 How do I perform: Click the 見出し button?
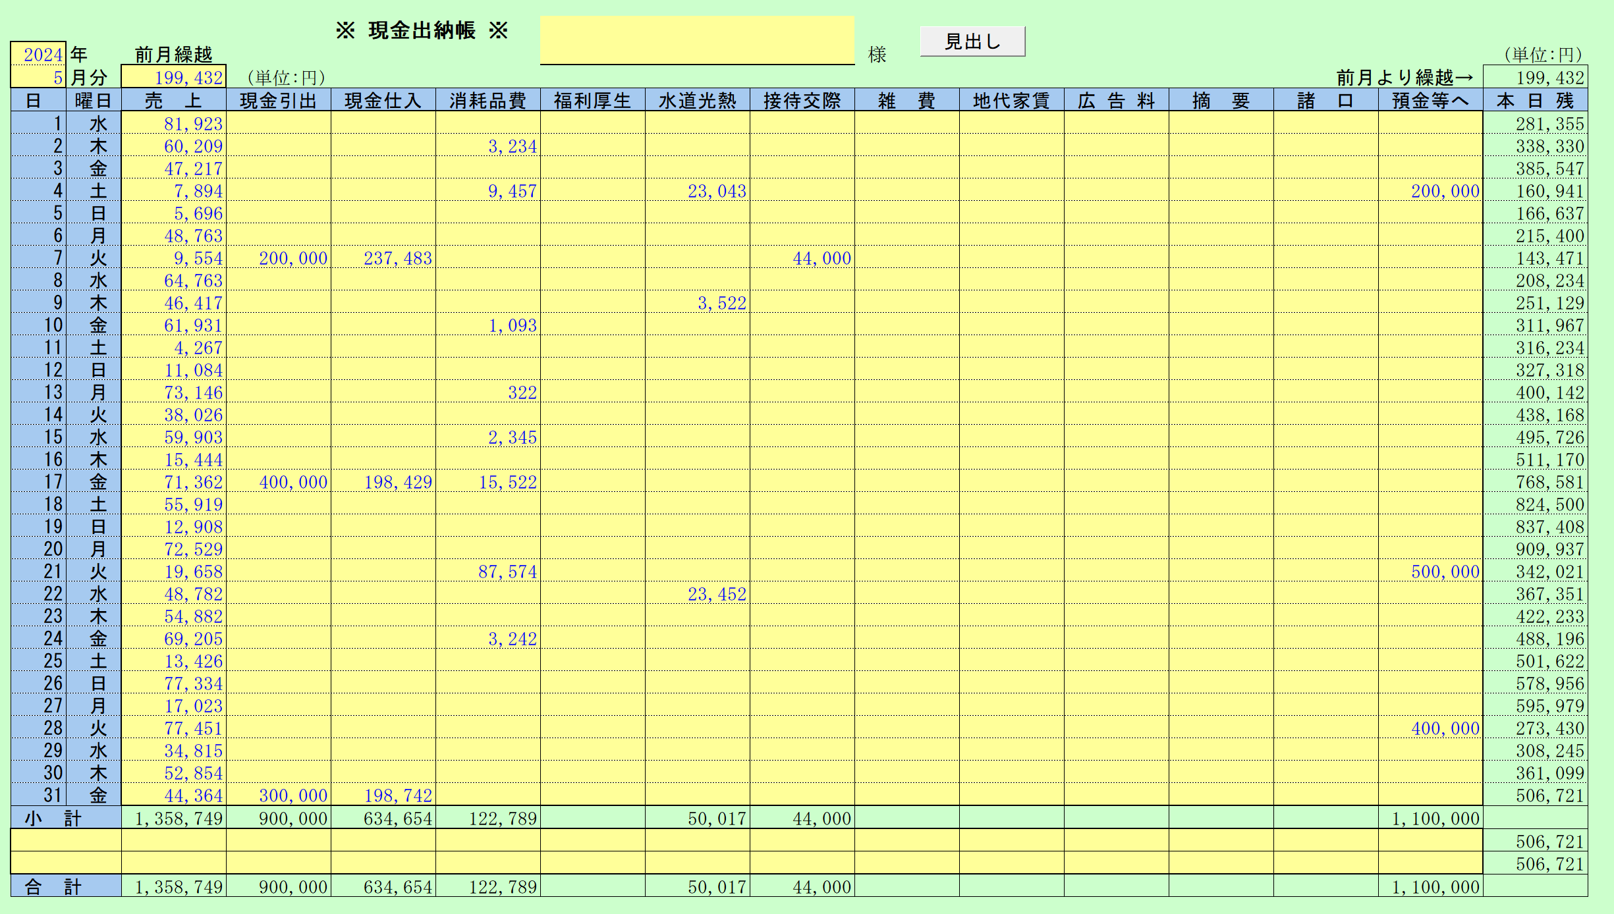click(x=972, y=41)
